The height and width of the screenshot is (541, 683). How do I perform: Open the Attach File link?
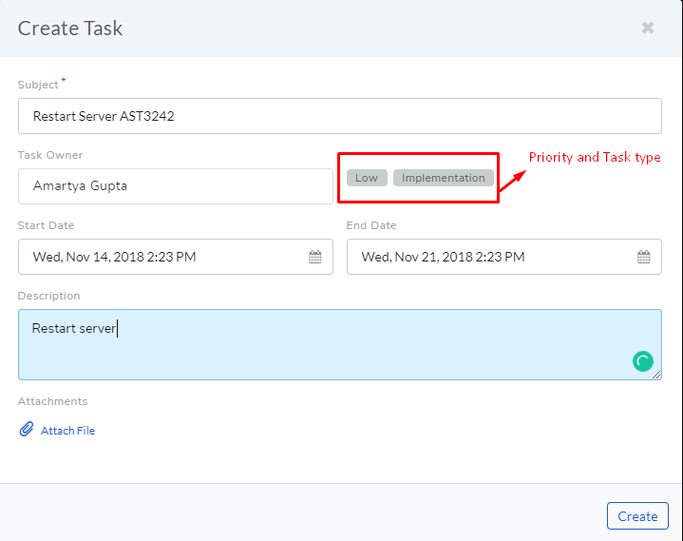(68, 431)
